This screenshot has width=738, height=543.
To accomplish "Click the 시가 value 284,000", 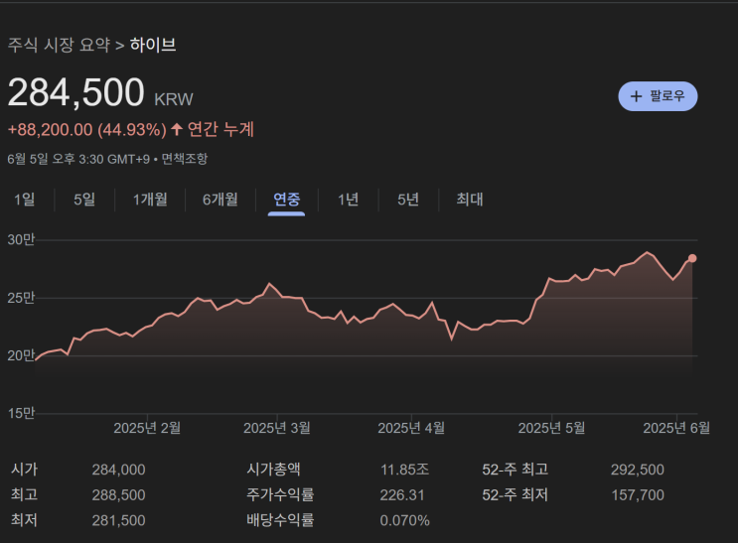I will [118, 470].
